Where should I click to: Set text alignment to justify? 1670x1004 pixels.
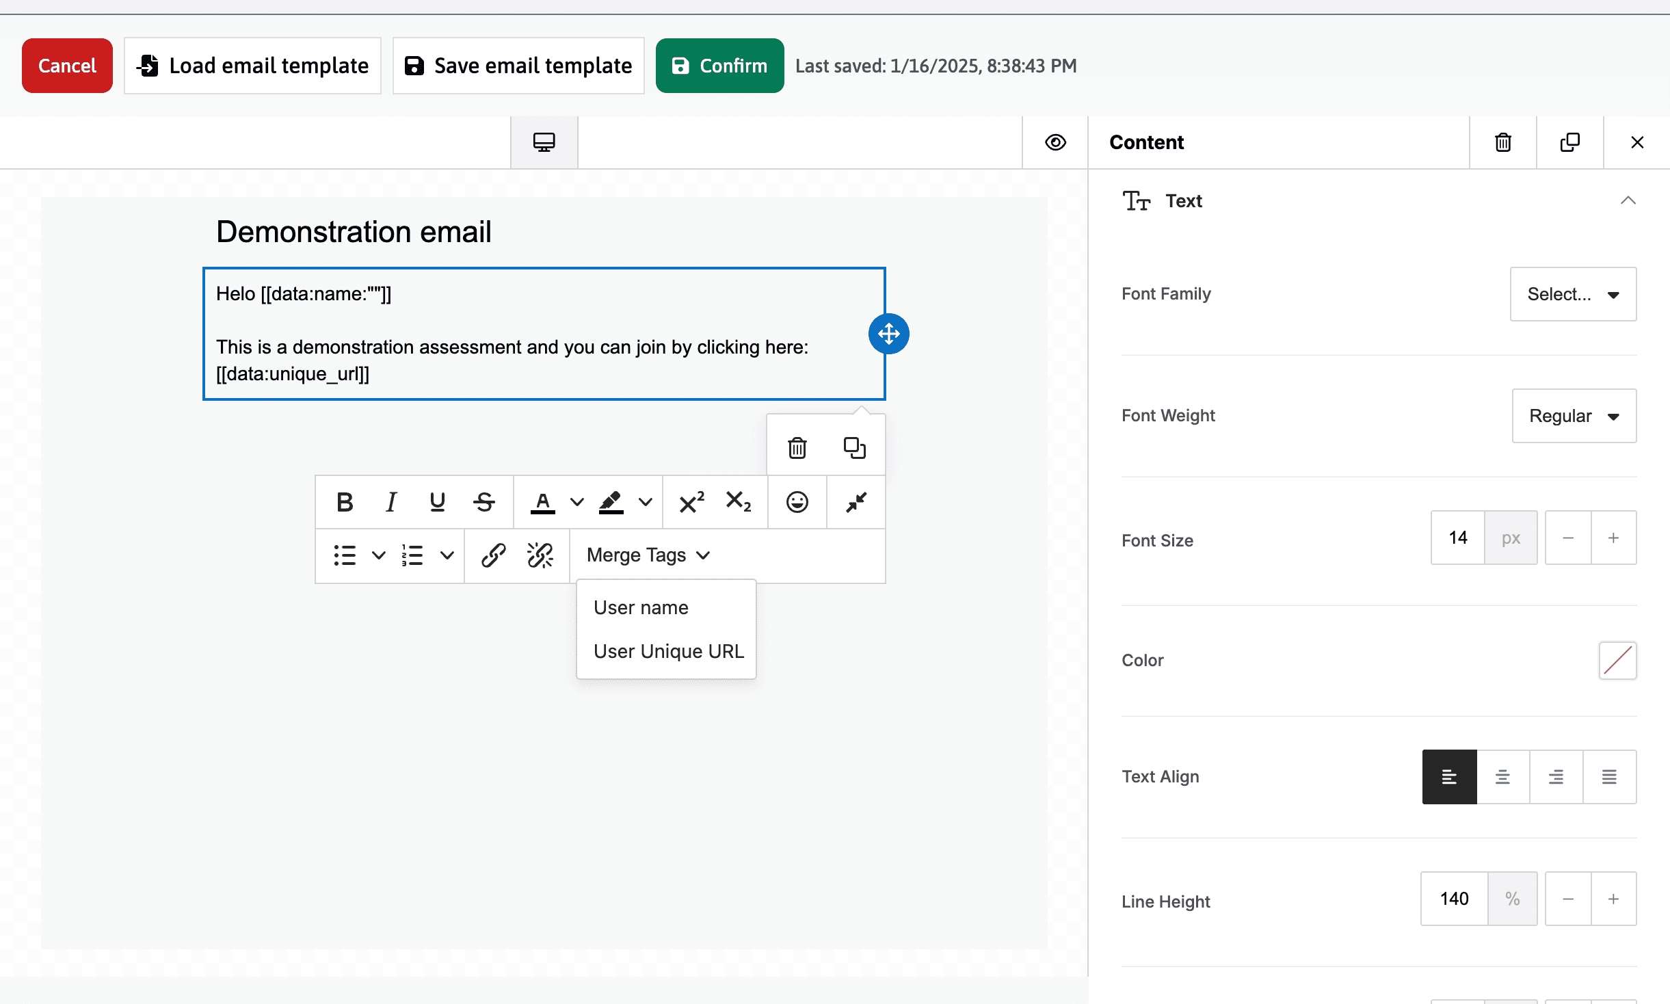(x=1609, y=777)
